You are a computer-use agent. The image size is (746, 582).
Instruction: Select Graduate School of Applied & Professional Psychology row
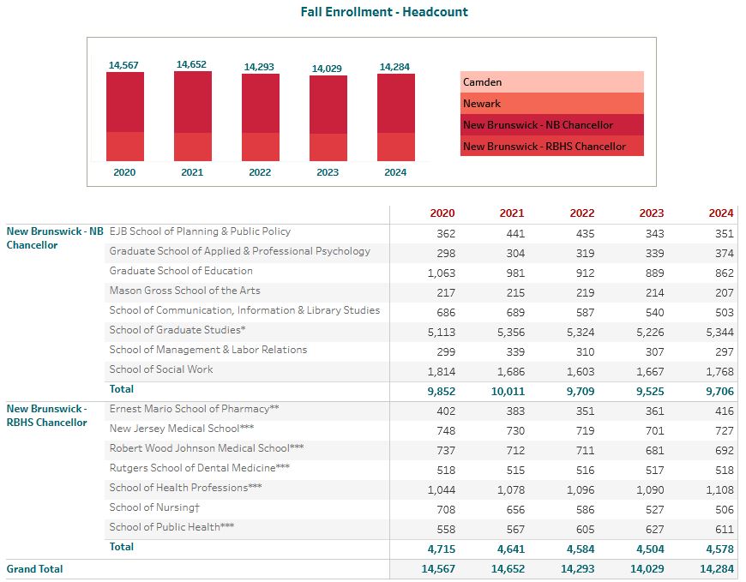point(421,253)
